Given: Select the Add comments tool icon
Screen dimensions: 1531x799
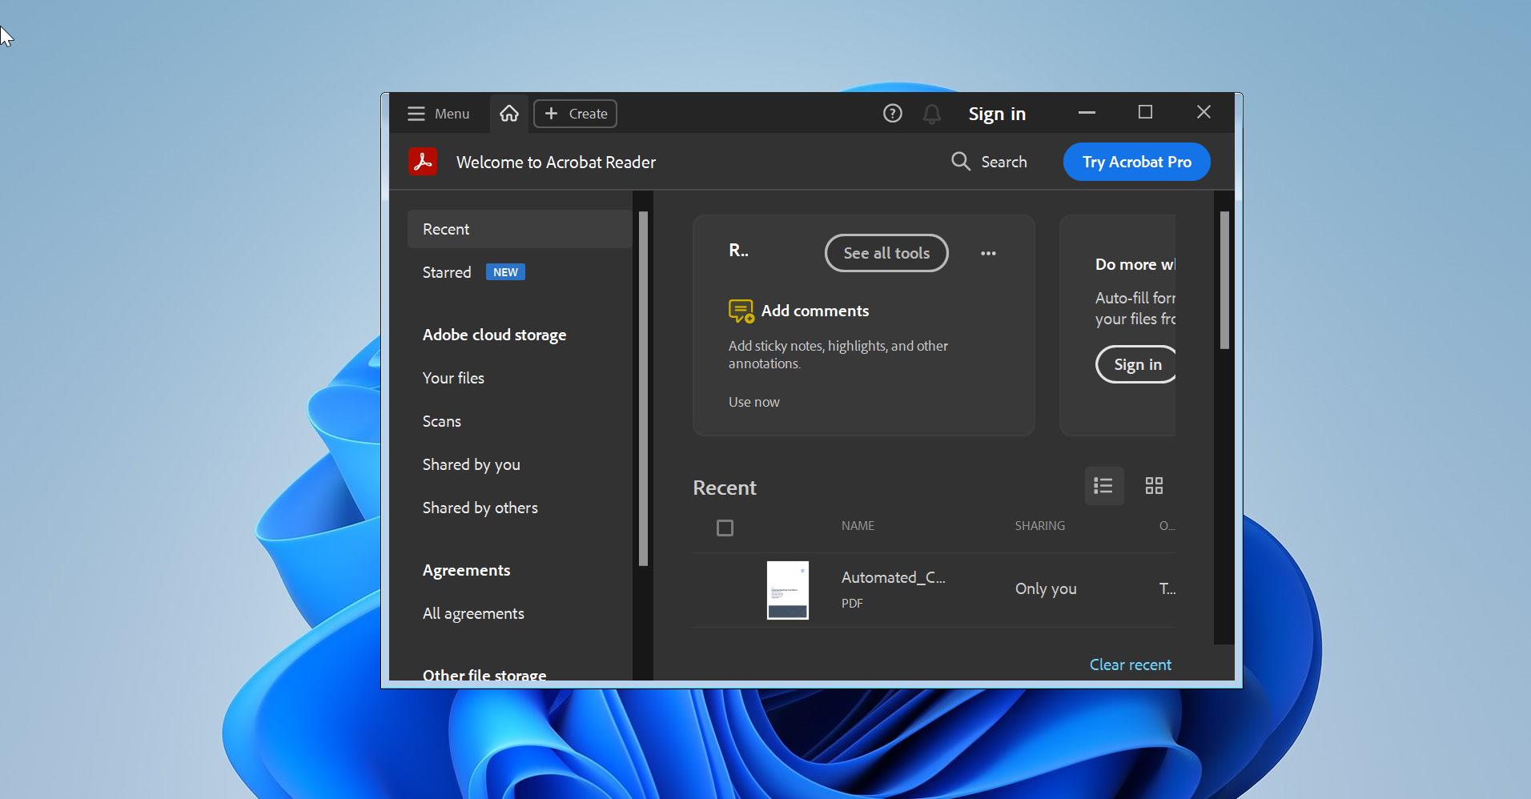Looking at the screenshot, I should coord(741,311).
